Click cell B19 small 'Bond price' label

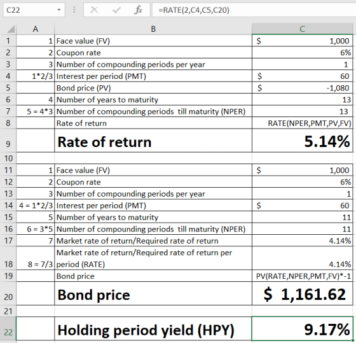[x=153, y=276]
